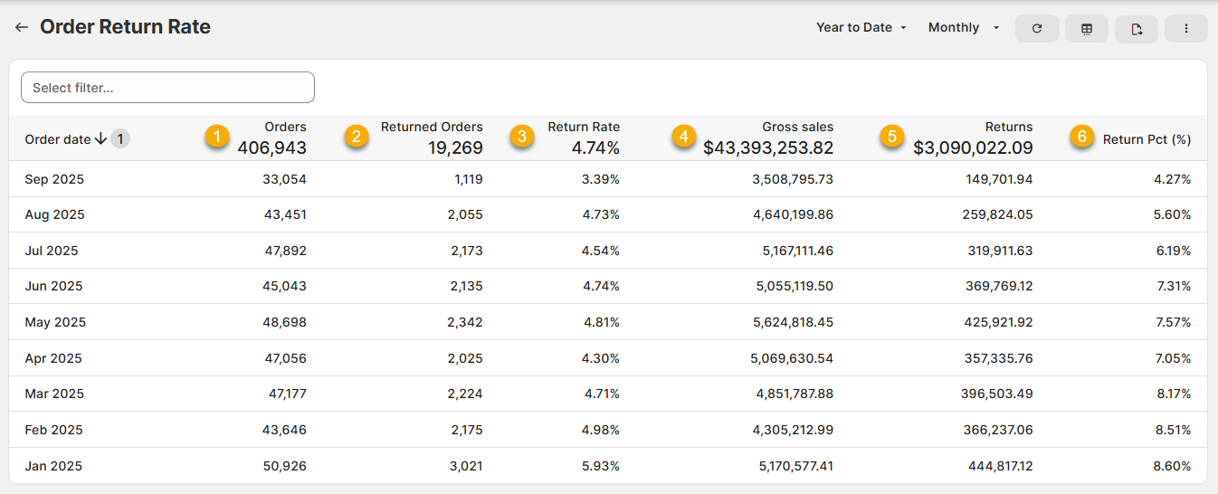Viewport: 1218px width, 494px height.
Task: Click the orange badge 4 by Gross sales
Action: (683, 137)
